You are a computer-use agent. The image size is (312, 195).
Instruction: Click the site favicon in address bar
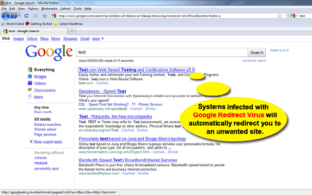click(x=54, y=16)
